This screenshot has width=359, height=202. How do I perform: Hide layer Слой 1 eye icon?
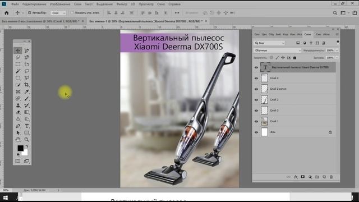point(256,121)
